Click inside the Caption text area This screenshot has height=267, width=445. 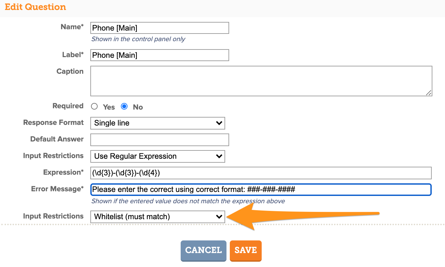coord(261,81)
